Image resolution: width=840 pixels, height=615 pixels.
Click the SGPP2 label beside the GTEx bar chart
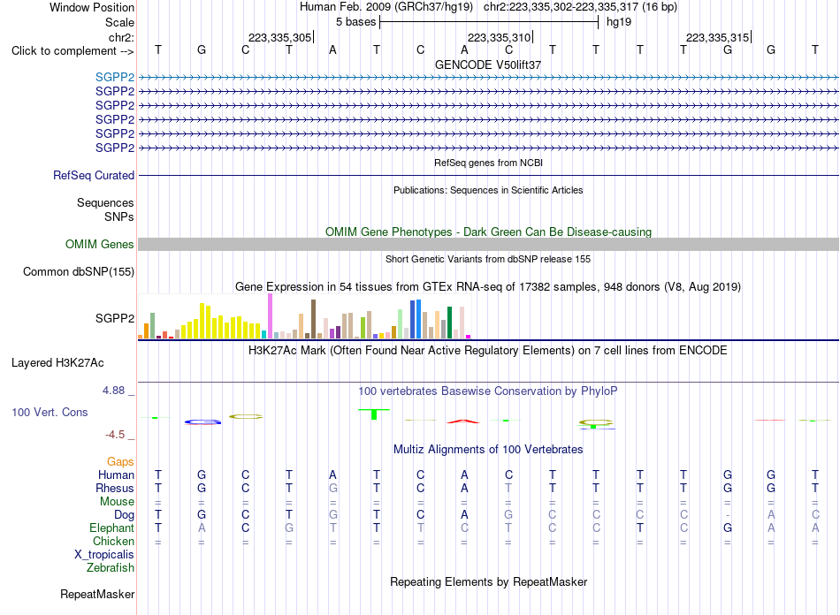click(115, 318)
